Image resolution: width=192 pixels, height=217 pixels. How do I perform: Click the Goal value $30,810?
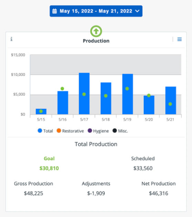(x=49, y=168)
